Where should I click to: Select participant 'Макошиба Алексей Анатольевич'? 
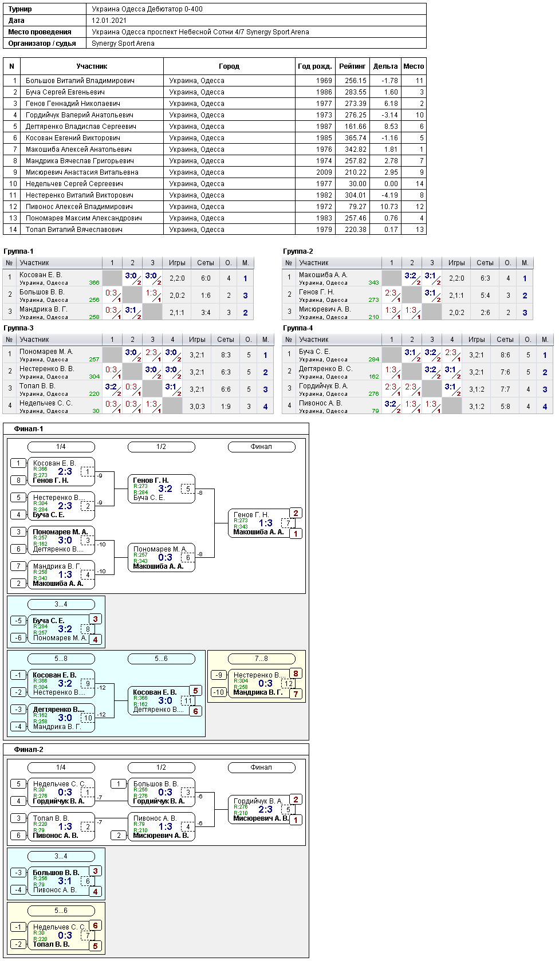(x=78, y=149)
